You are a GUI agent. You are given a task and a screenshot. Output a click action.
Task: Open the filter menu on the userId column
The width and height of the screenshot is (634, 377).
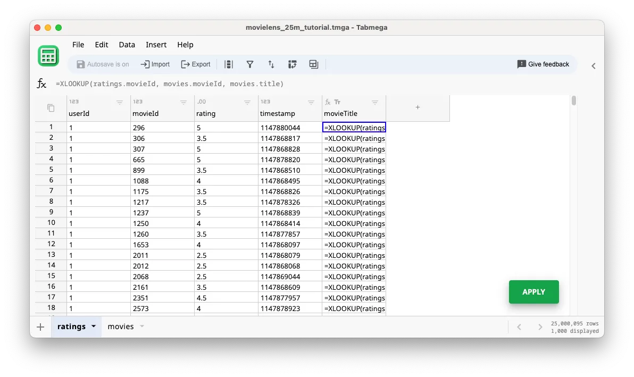120,102
